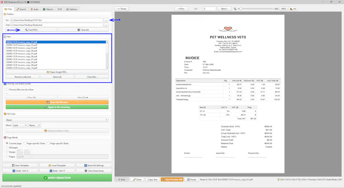
Task: Open the Objects tab
Action: (48, 9)
